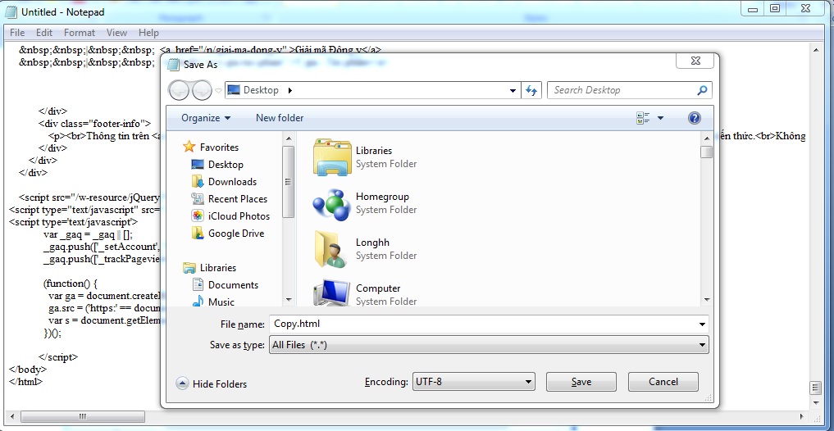Open the Edit menu in Notepad
The height and width of the screenshot is (431, 834).
pos(44,33)
